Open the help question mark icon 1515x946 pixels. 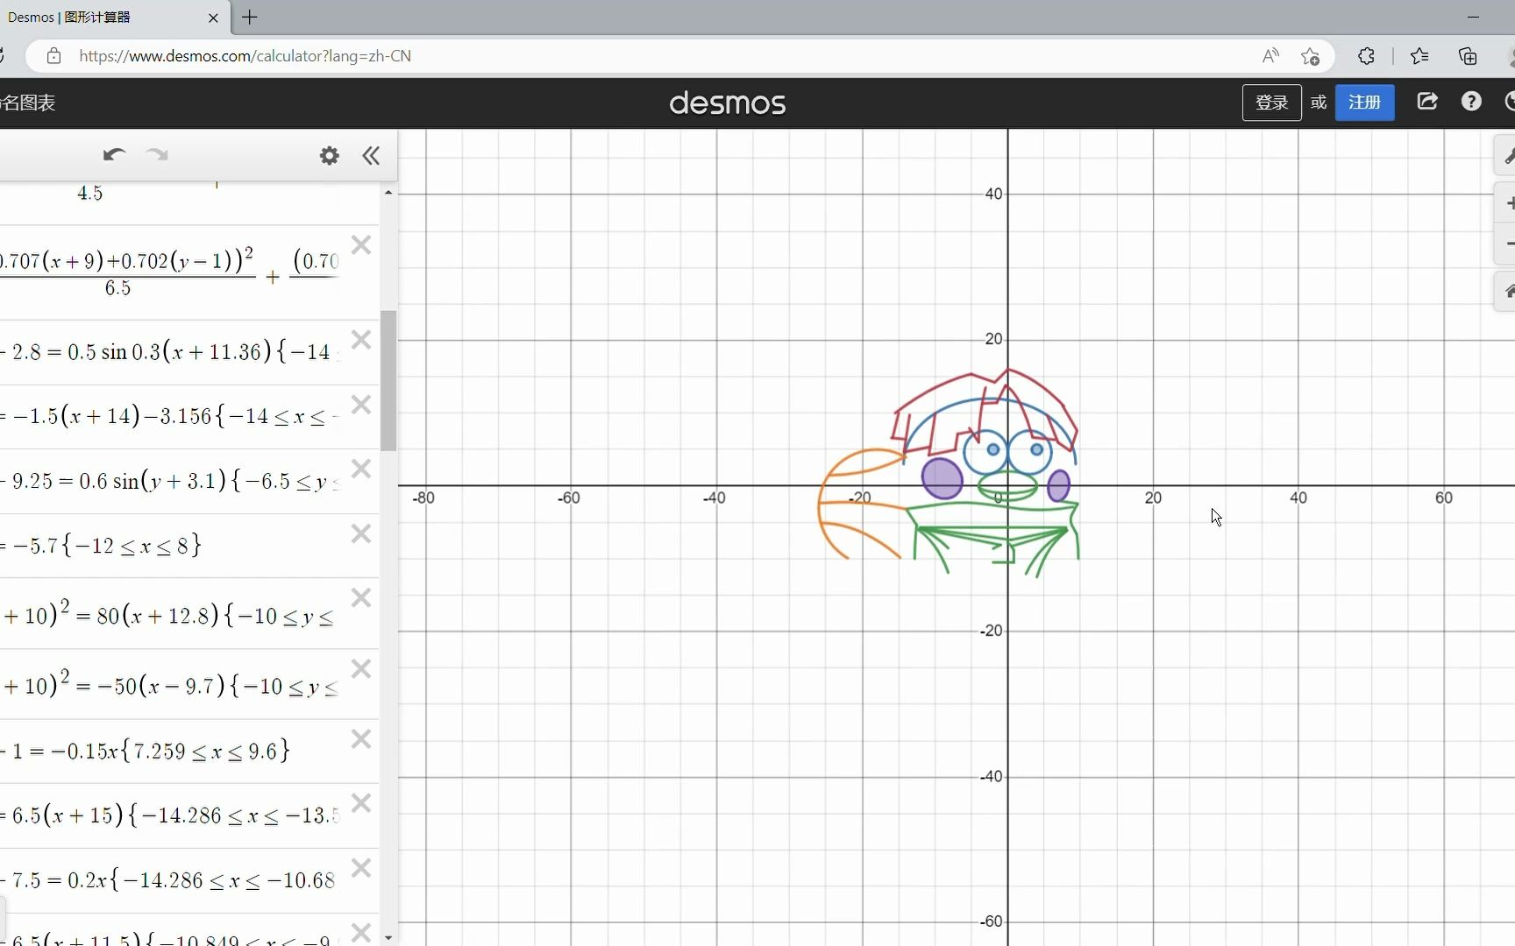[x=1471, y=102]
